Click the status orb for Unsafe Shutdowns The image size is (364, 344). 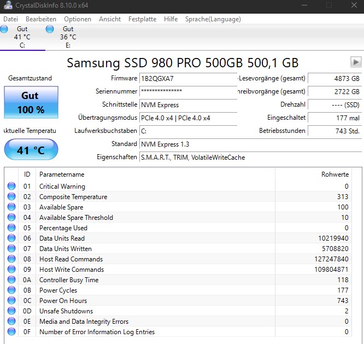(11, 311)
